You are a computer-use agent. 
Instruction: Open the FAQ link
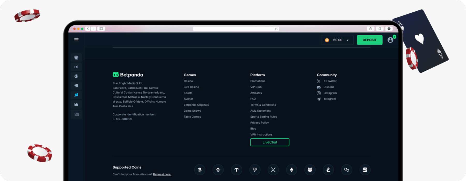253,99
